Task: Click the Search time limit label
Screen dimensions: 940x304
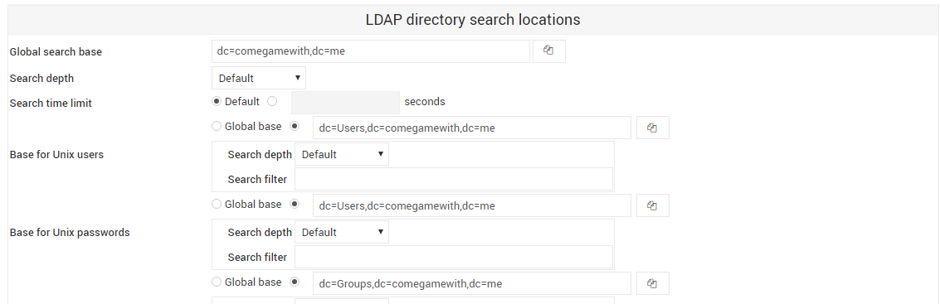Action: (x=51, y=103)
